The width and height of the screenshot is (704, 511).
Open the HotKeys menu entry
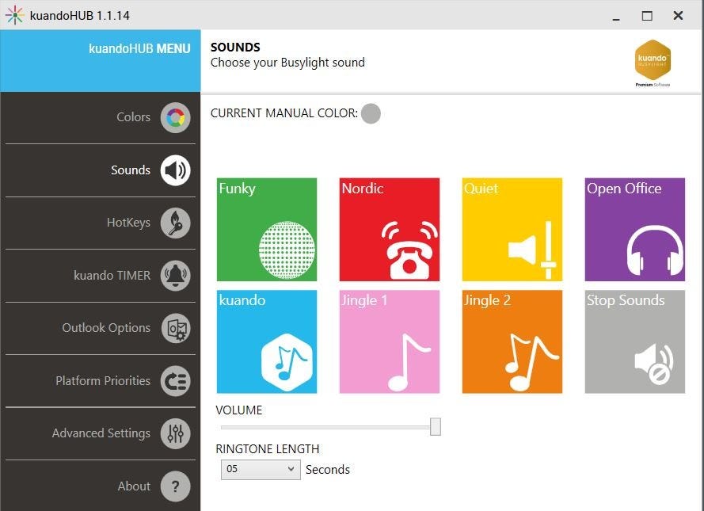pyautogui.click(x=128, y=223)
